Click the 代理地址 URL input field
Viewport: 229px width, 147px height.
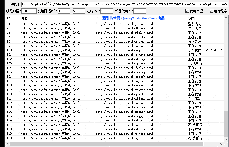tap(124, 4)
